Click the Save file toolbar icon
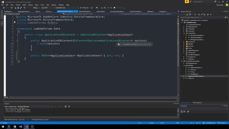Screen dimensions: 229x129 coord(18,8)
